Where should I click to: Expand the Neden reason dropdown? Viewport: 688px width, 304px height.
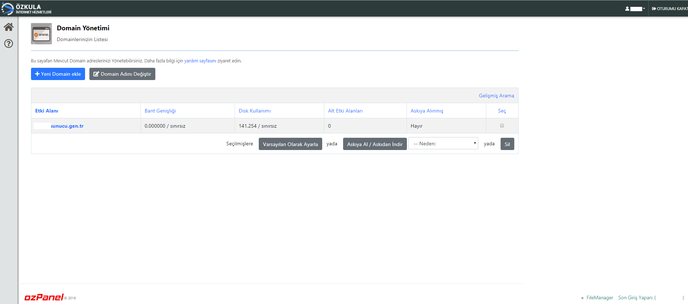(443, 144)
